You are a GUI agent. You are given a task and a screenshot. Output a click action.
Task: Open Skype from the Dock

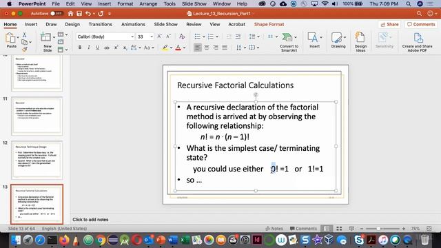(359, 240)
